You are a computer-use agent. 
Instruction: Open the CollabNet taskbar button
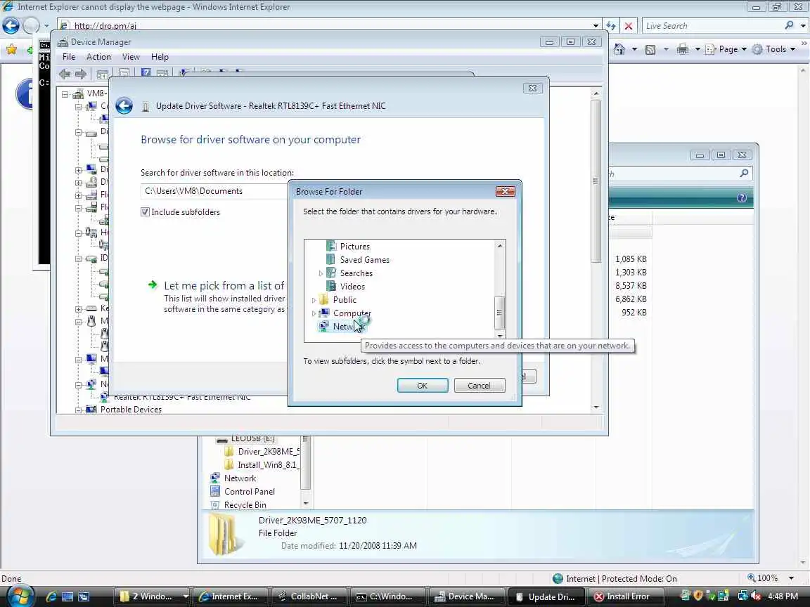(x=309, y=596)
